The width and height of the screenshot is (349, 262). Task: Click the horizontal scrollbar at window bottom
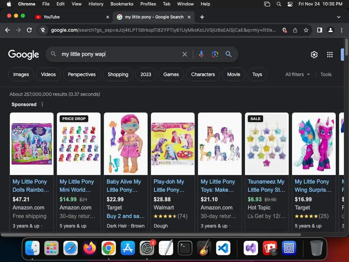(x=151, y=235)
